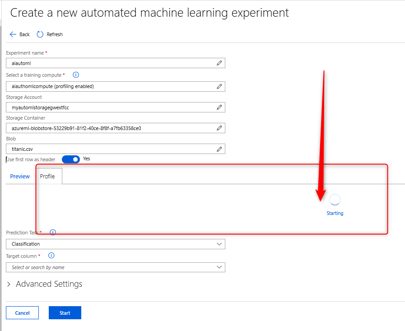Click the Starting progress spinner
405x331 pixels.
point(335,199)
